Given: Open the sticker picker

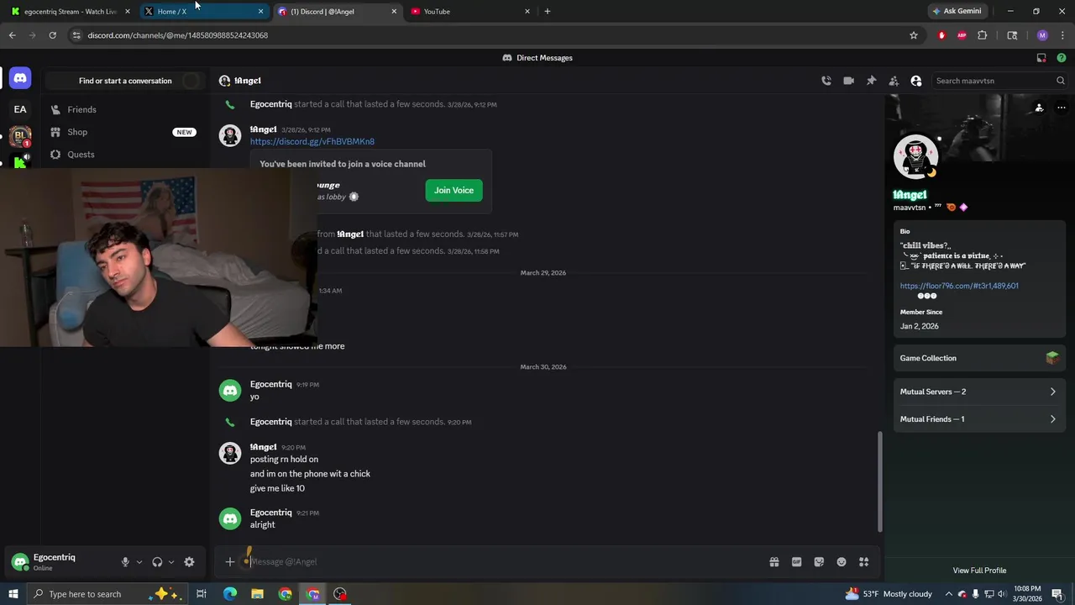Looking at the screenshot, I should pyautogui.click(x=819, y=562).
